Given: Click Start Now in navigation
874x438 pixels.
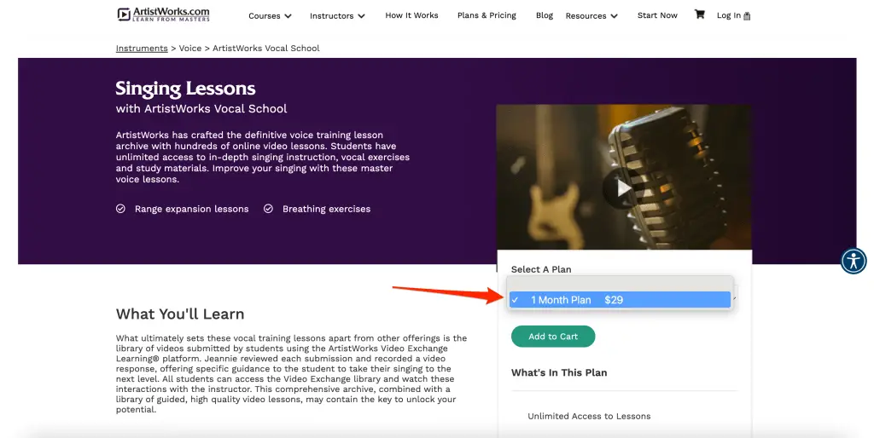Looking at the screenshot, I should [657, 15].
